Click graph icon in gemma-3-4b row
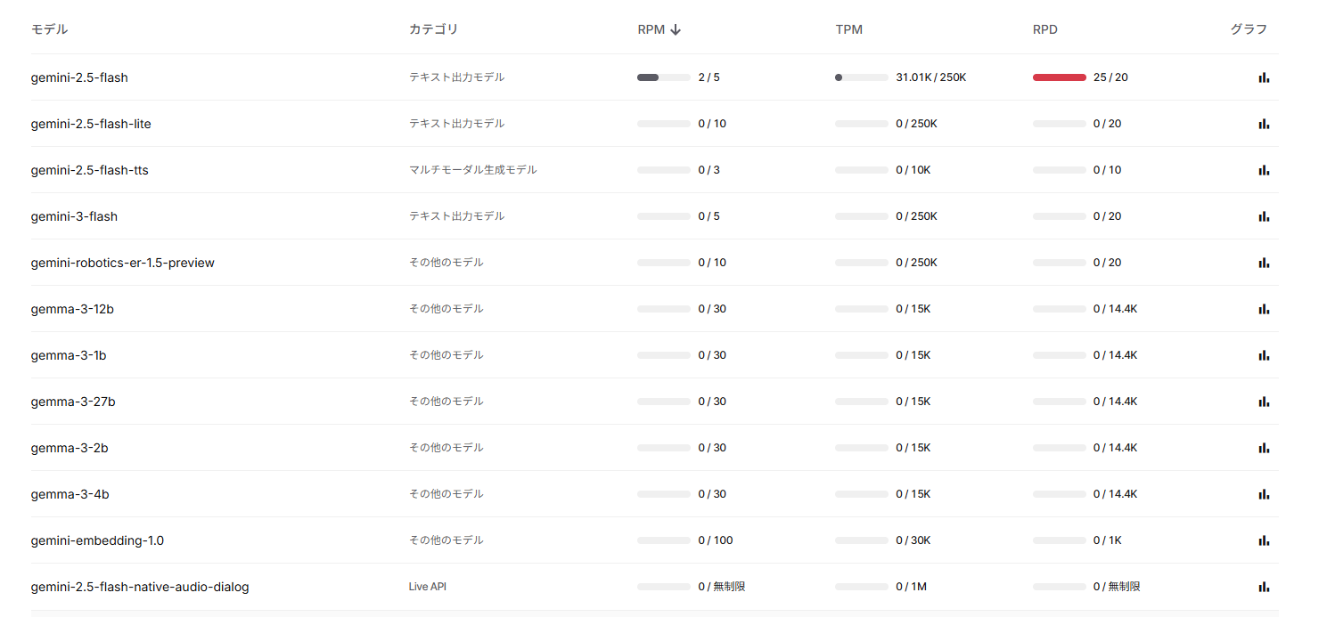The image size is (1327, 617). tap(1264, 494)
